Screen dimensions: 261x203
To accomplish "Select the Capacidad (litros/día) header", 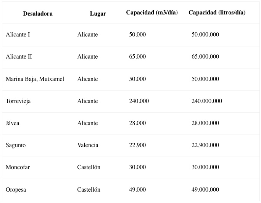I will point(217,13).
